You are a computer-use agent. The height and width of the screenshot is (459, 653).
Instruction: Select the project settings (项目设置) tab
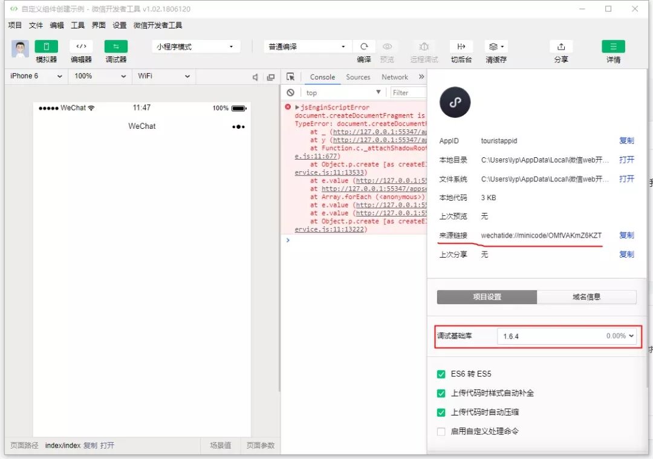(487, 297)
